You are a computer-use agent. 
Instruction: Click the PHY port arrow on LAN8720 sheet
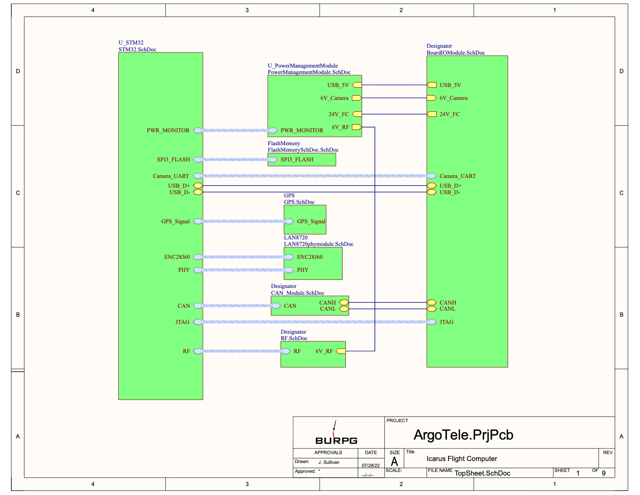click(x=289, y=270)
